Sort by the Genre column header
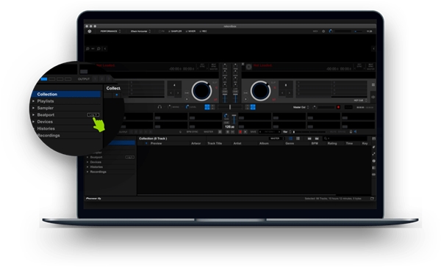 click(290, 144)
